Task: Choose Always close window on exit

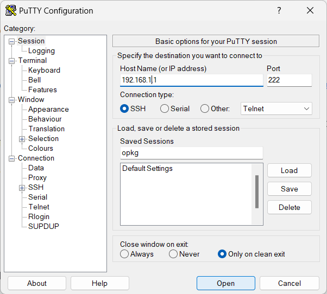Action: (124, 254)
